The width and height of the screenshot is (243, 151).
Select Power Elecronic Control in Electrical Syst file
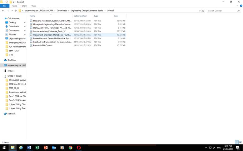[77, 38]
